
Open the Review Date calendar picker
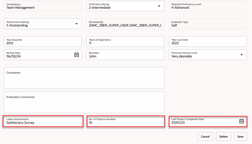77,55
